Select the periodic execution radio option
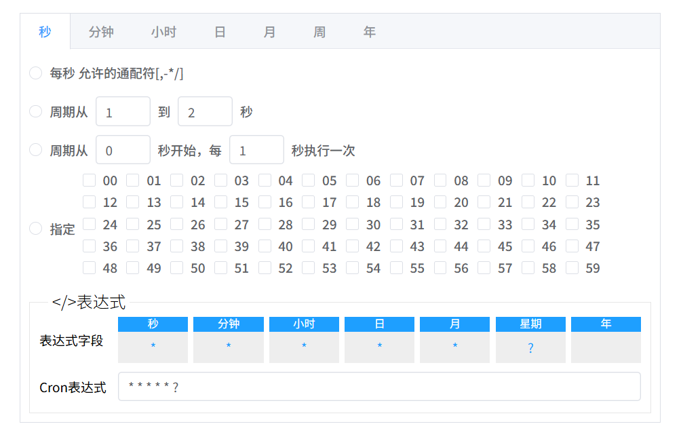The height and width of the screenshot is (439, 681). click(x=35, y=150)
